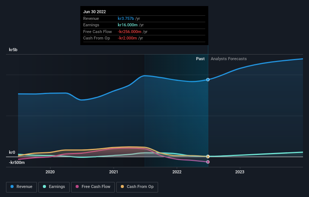Select the 2021 x-axis label
This screenshot has height=197, width=309.
(x=114, y=172)
